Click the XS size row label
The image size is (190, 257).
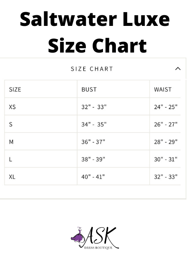[x=12, y=107]
